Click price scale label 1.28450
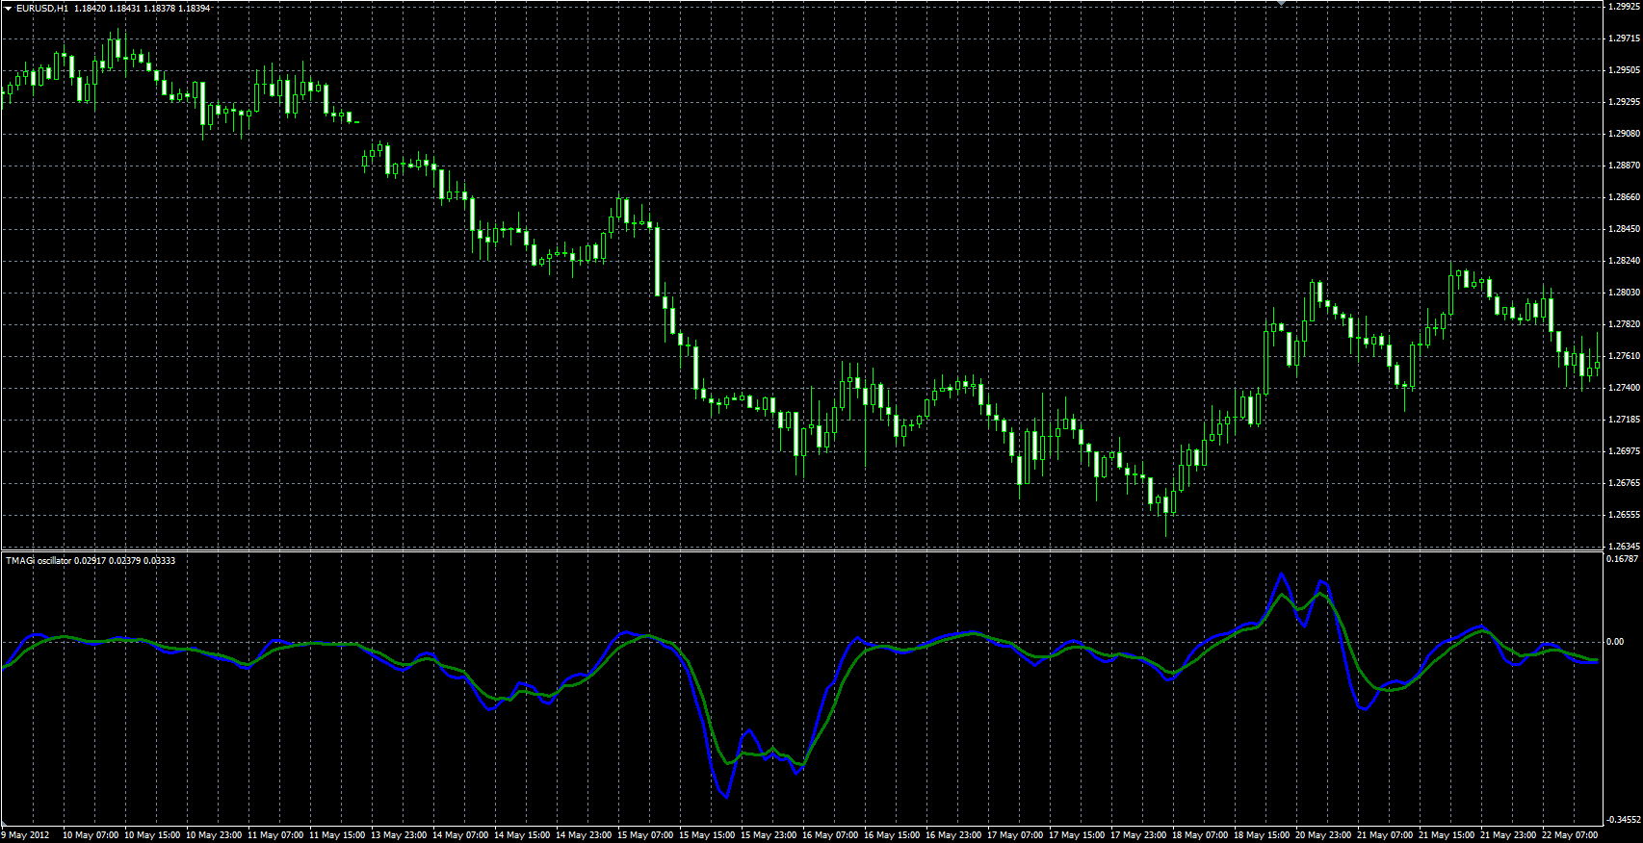The height and width of the screenshot is (843, 1643). click(x=1624, y=229)
